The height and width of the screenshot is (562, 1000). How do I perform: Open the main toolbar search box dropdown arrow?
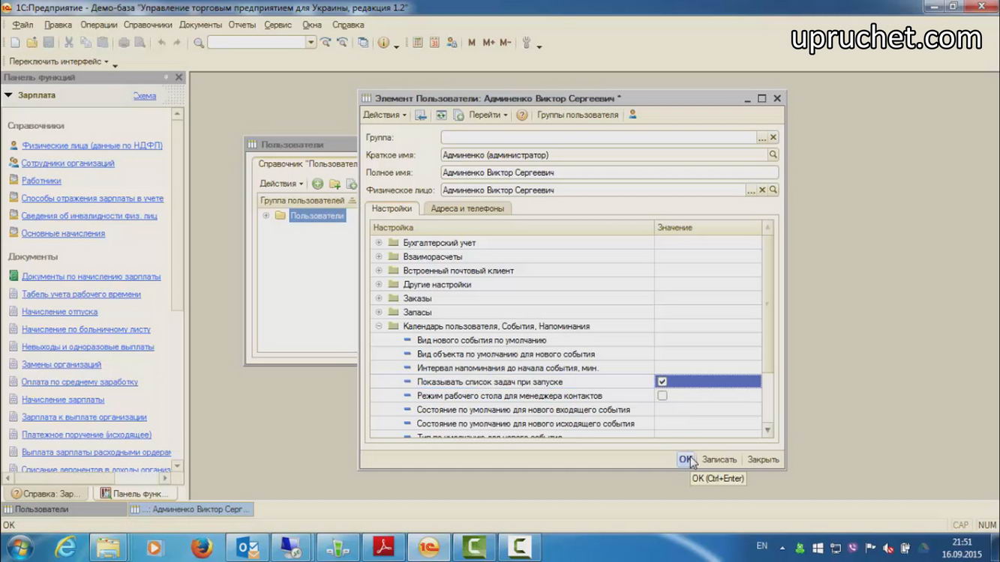coord(311,43)
